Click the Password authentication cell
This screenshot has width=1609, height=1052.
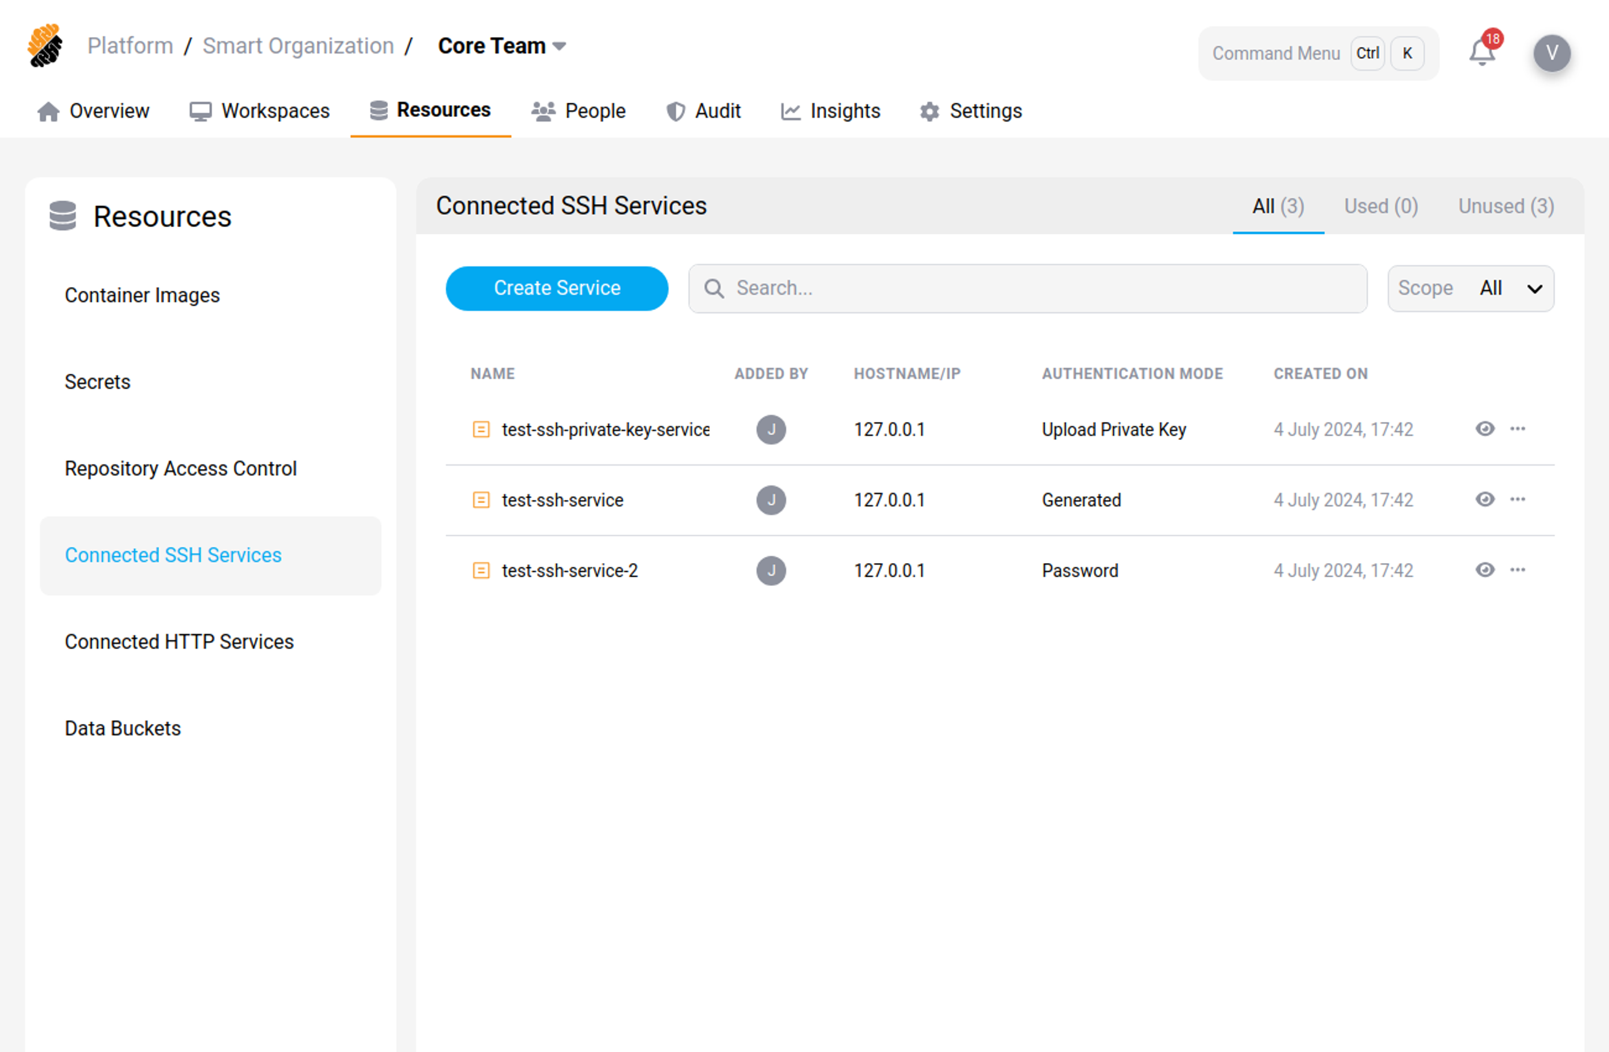pos(1080,570)
